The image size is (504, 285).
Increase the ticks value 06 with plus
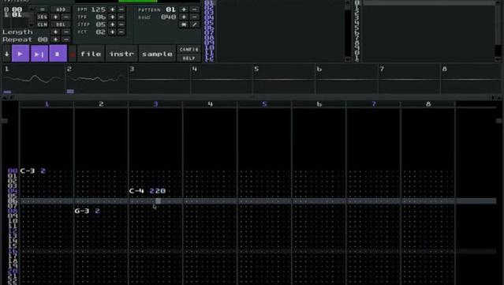[112, 17]
